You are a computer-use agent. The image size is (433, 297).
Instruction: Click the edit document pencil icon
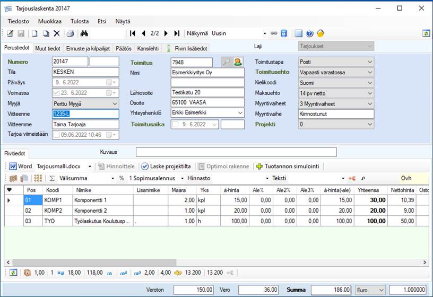[10, 33]
